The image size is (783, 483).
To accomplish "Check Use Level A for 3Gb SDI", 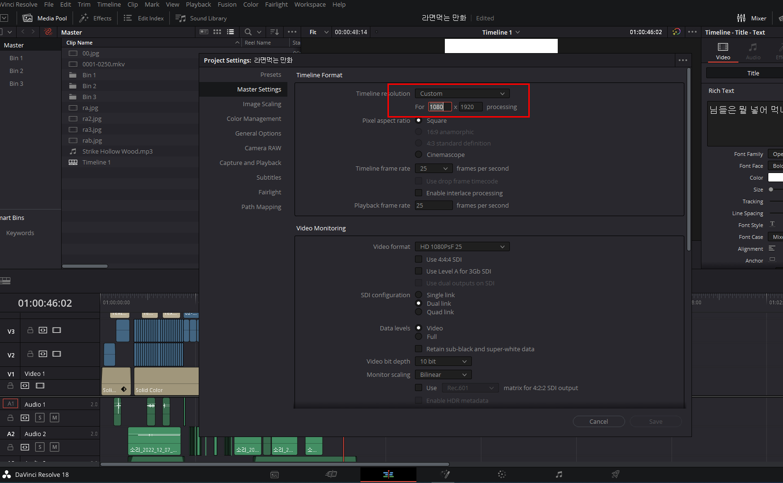I will [418, 271].
